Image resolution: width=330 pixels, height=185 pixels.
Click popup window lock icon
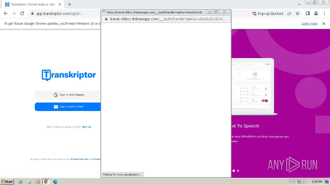pyautogui.click(x=106, y=19)
